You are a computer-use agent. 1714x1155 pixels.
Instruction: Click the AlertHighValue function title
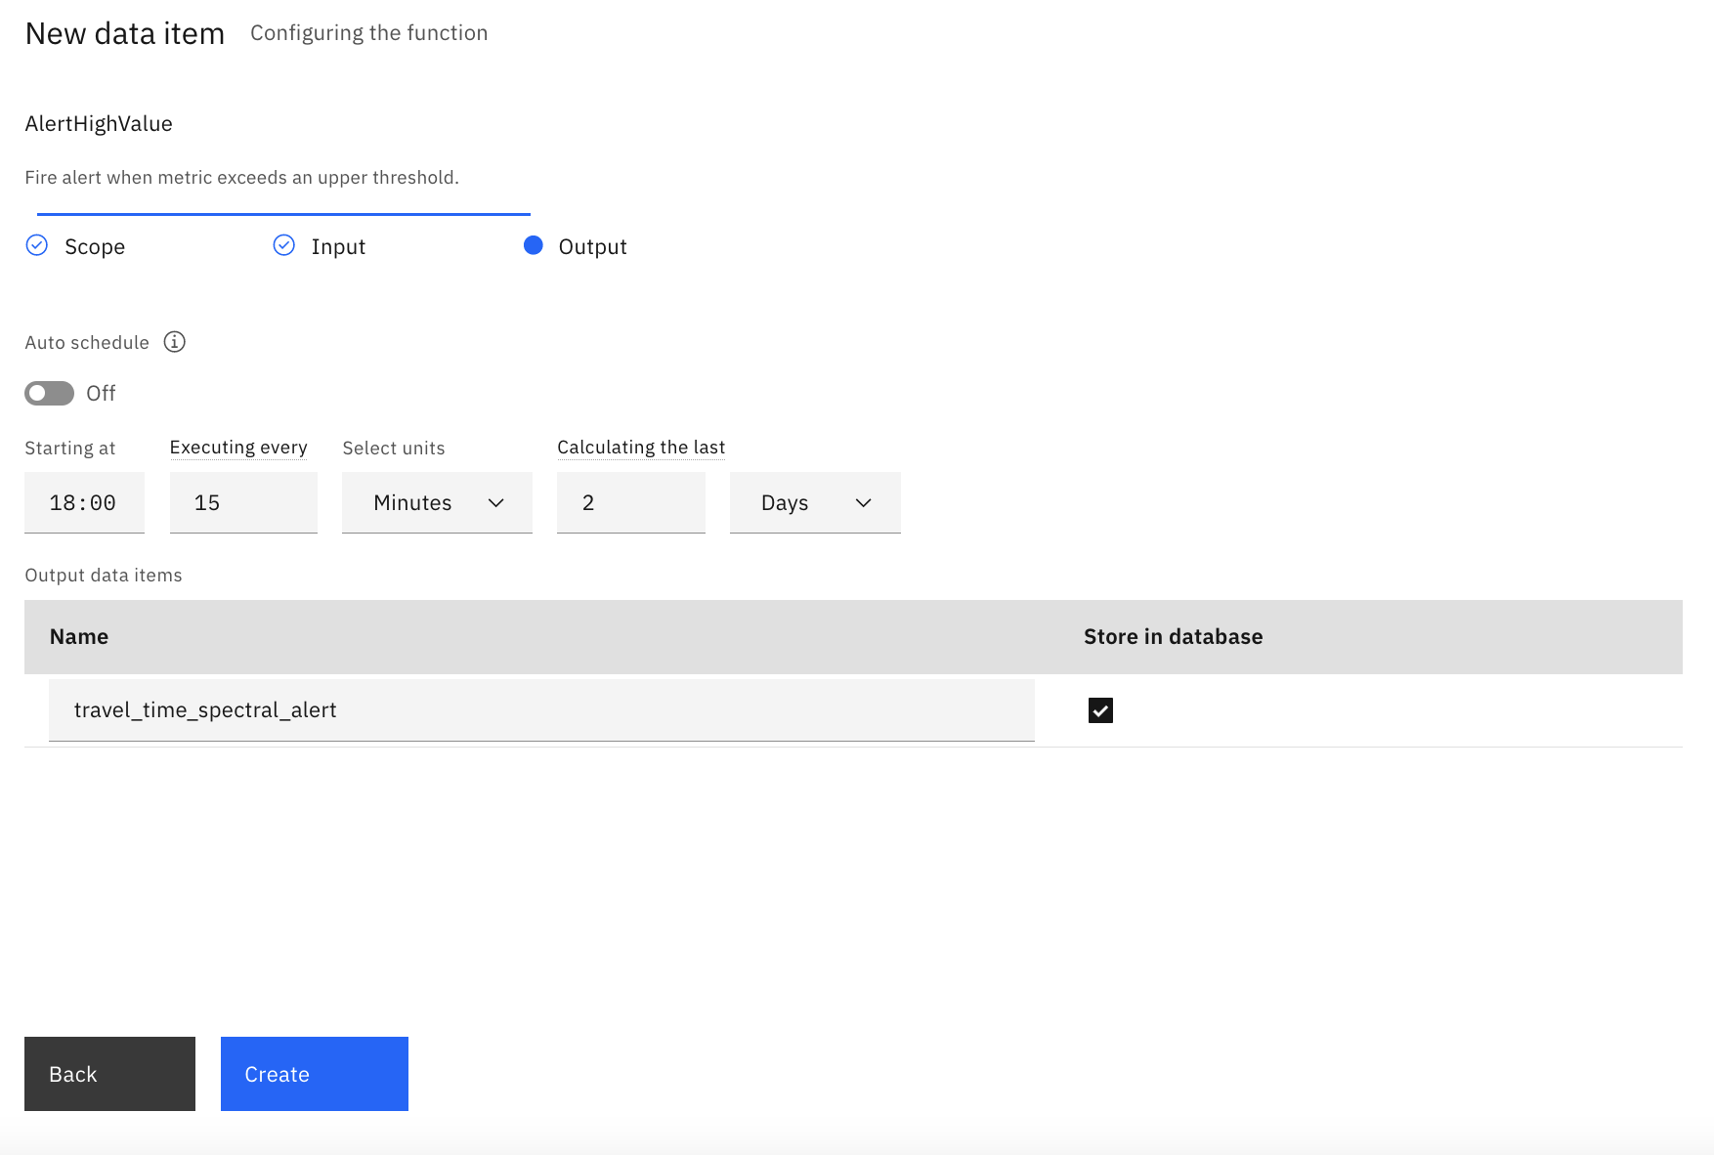point(99,124)
